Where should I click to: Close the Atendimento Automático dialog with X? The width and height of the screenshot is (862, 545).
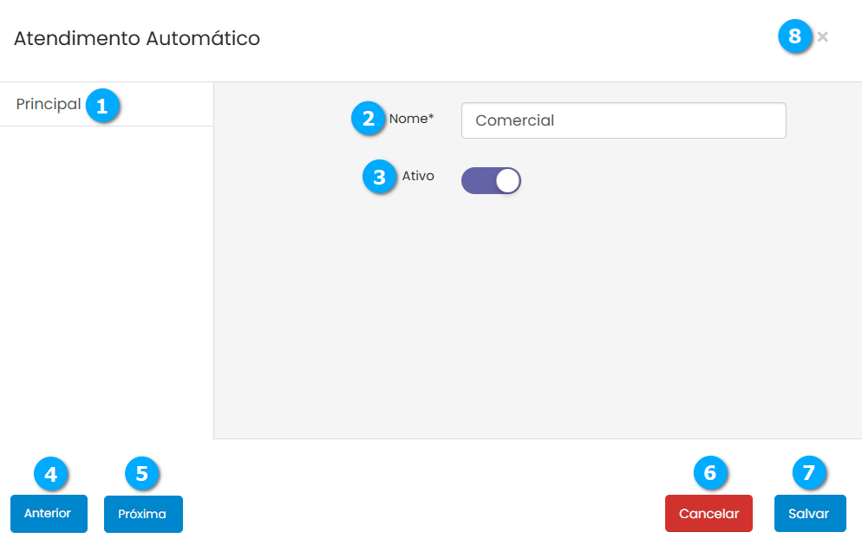click(x=823, y=37)
